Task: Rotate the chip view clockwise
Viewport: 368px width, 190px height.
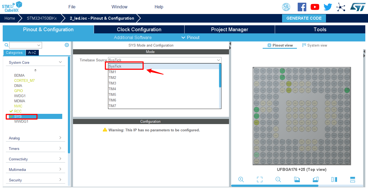Action: click(x=297, y=180)
